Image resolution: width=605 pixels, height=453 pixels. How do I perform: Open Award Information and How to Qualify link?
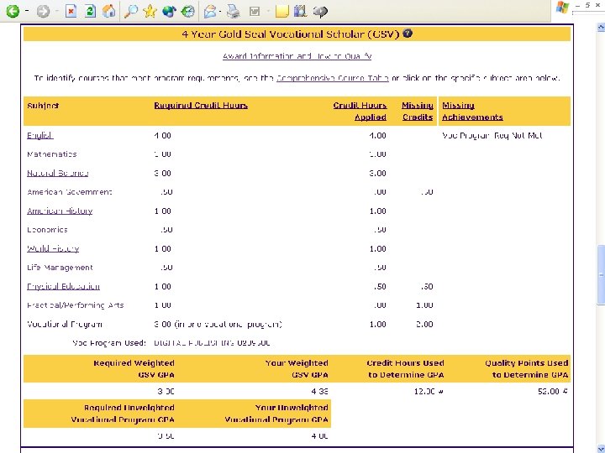pos(297,56)
